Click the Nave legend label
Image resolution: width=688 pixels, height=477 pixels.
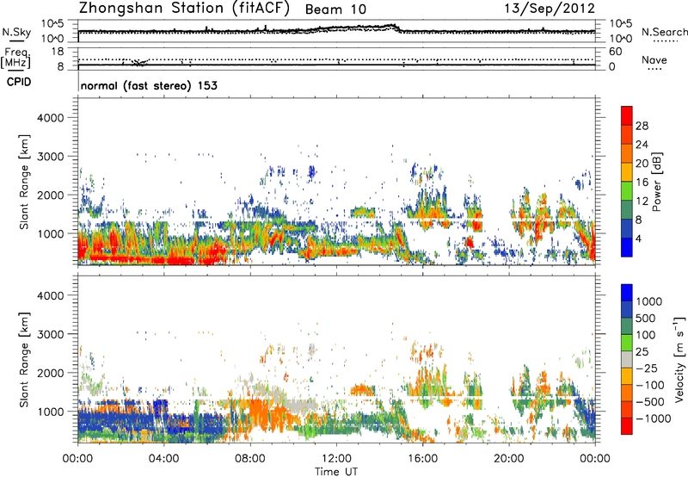point(654,60)
